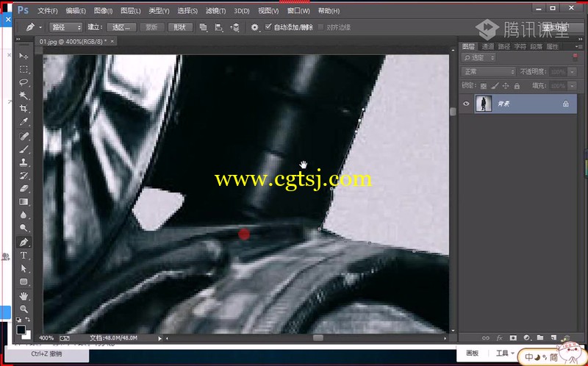588x366 pixels.
Task: Click the 选区... button
Action: (x=121, y=27)
